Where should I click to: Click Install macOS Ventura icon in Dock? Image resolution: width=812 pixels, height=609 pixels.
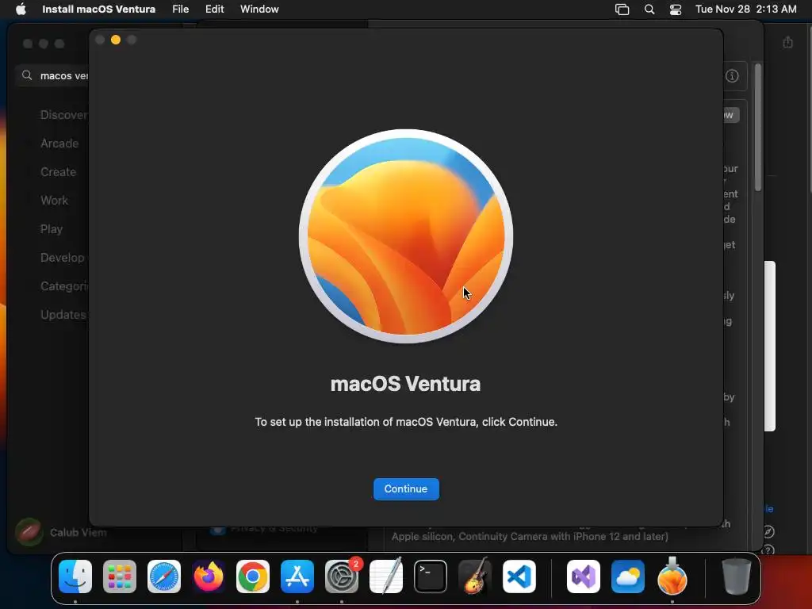click(x=672, y=576)
